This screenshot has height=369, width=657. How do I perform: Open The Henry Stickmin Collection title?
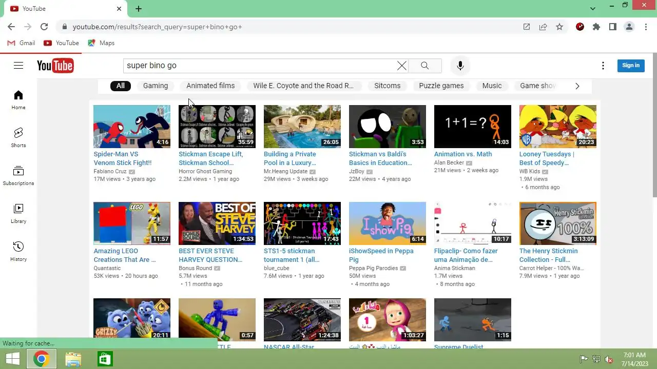[x=548, y=255]
